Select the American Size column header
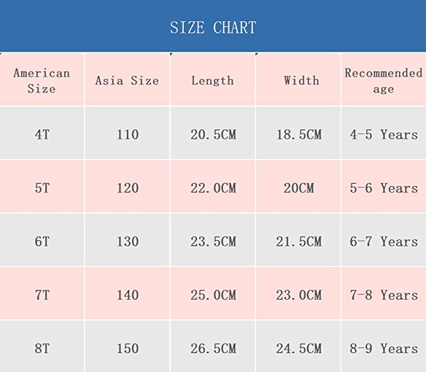426x372 pixels. click(x=42, y=79)
